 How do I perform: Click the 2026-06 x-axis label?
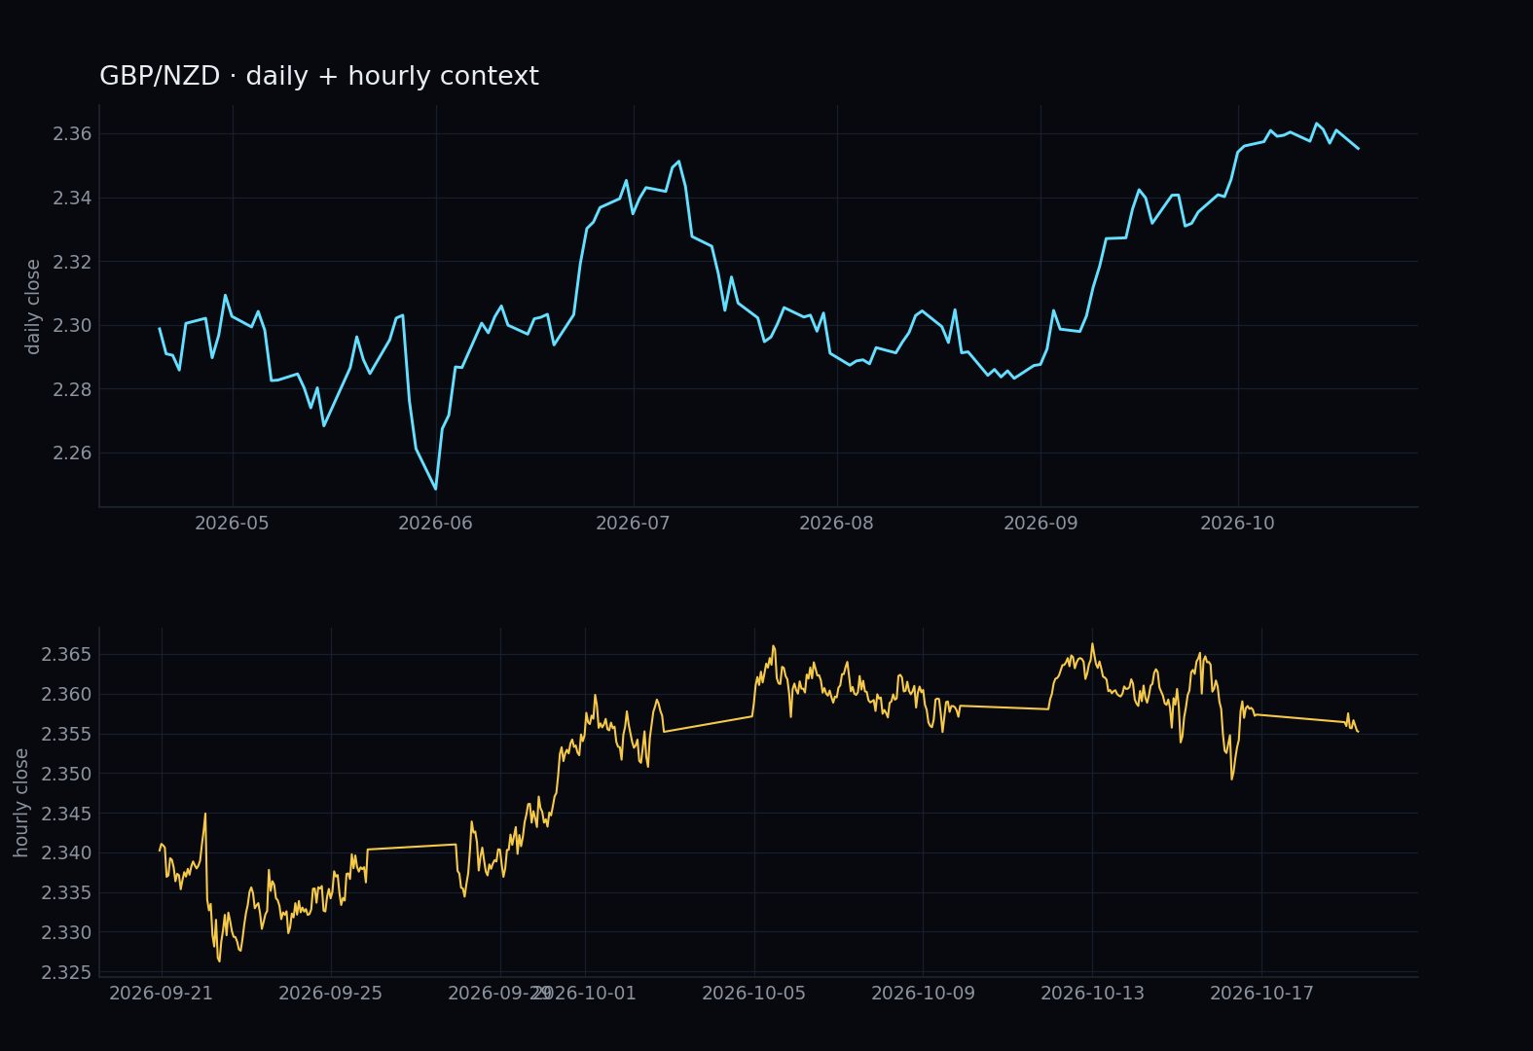[x=435, y=524]
